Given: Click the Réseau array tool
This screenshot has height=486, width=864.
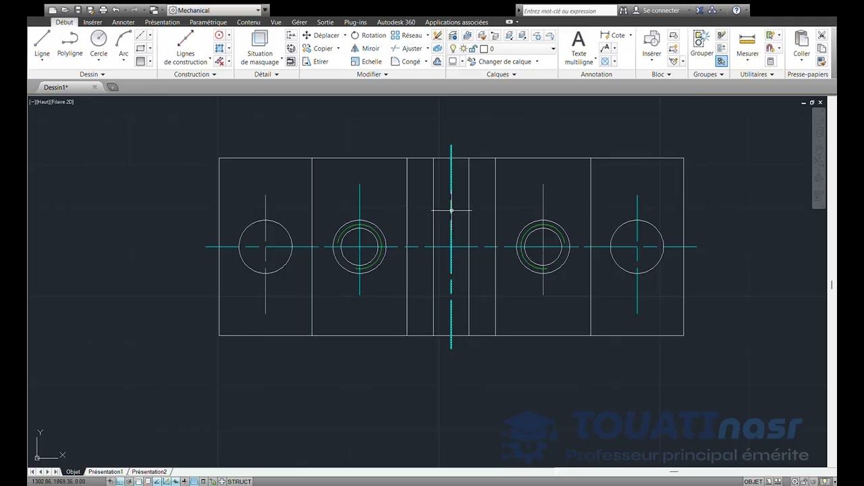Looking at the screenshot, I should 406,35.
